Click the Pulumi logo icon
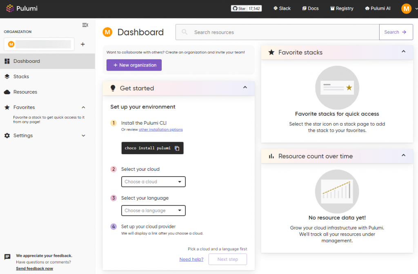The image size is (418, 274). (10, 8)
